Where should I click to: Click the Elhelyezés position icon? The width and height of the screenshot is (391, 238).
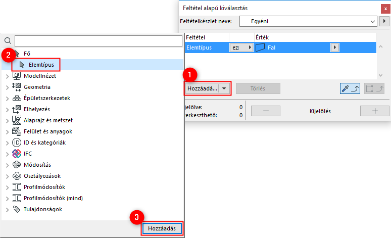17,109
